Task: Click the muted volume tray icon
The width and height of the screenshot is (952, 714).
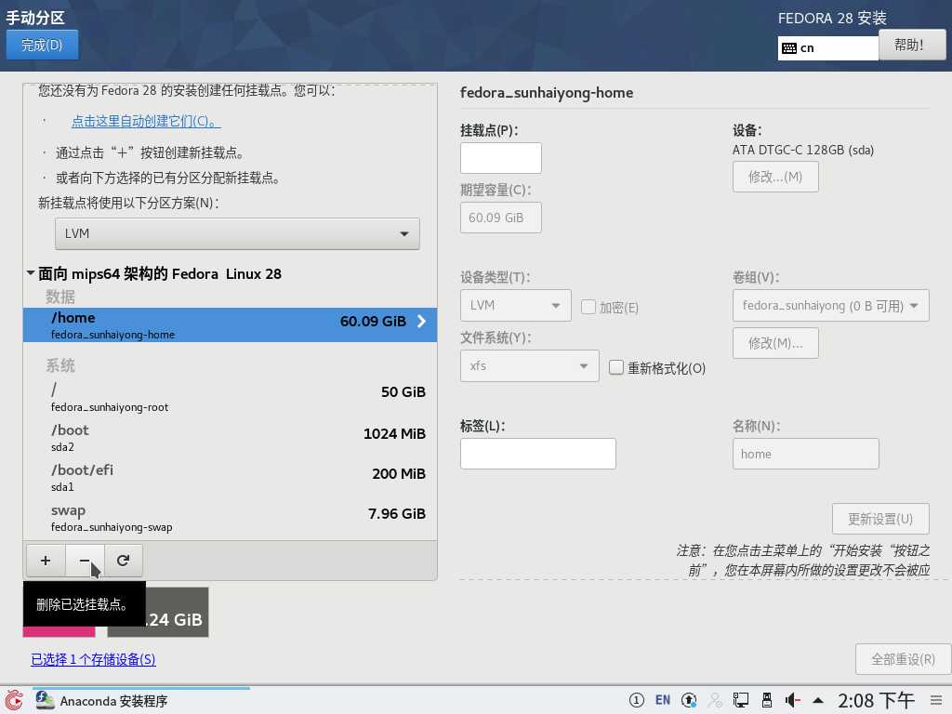Action: pyautogui.click(x=792, y=701)
